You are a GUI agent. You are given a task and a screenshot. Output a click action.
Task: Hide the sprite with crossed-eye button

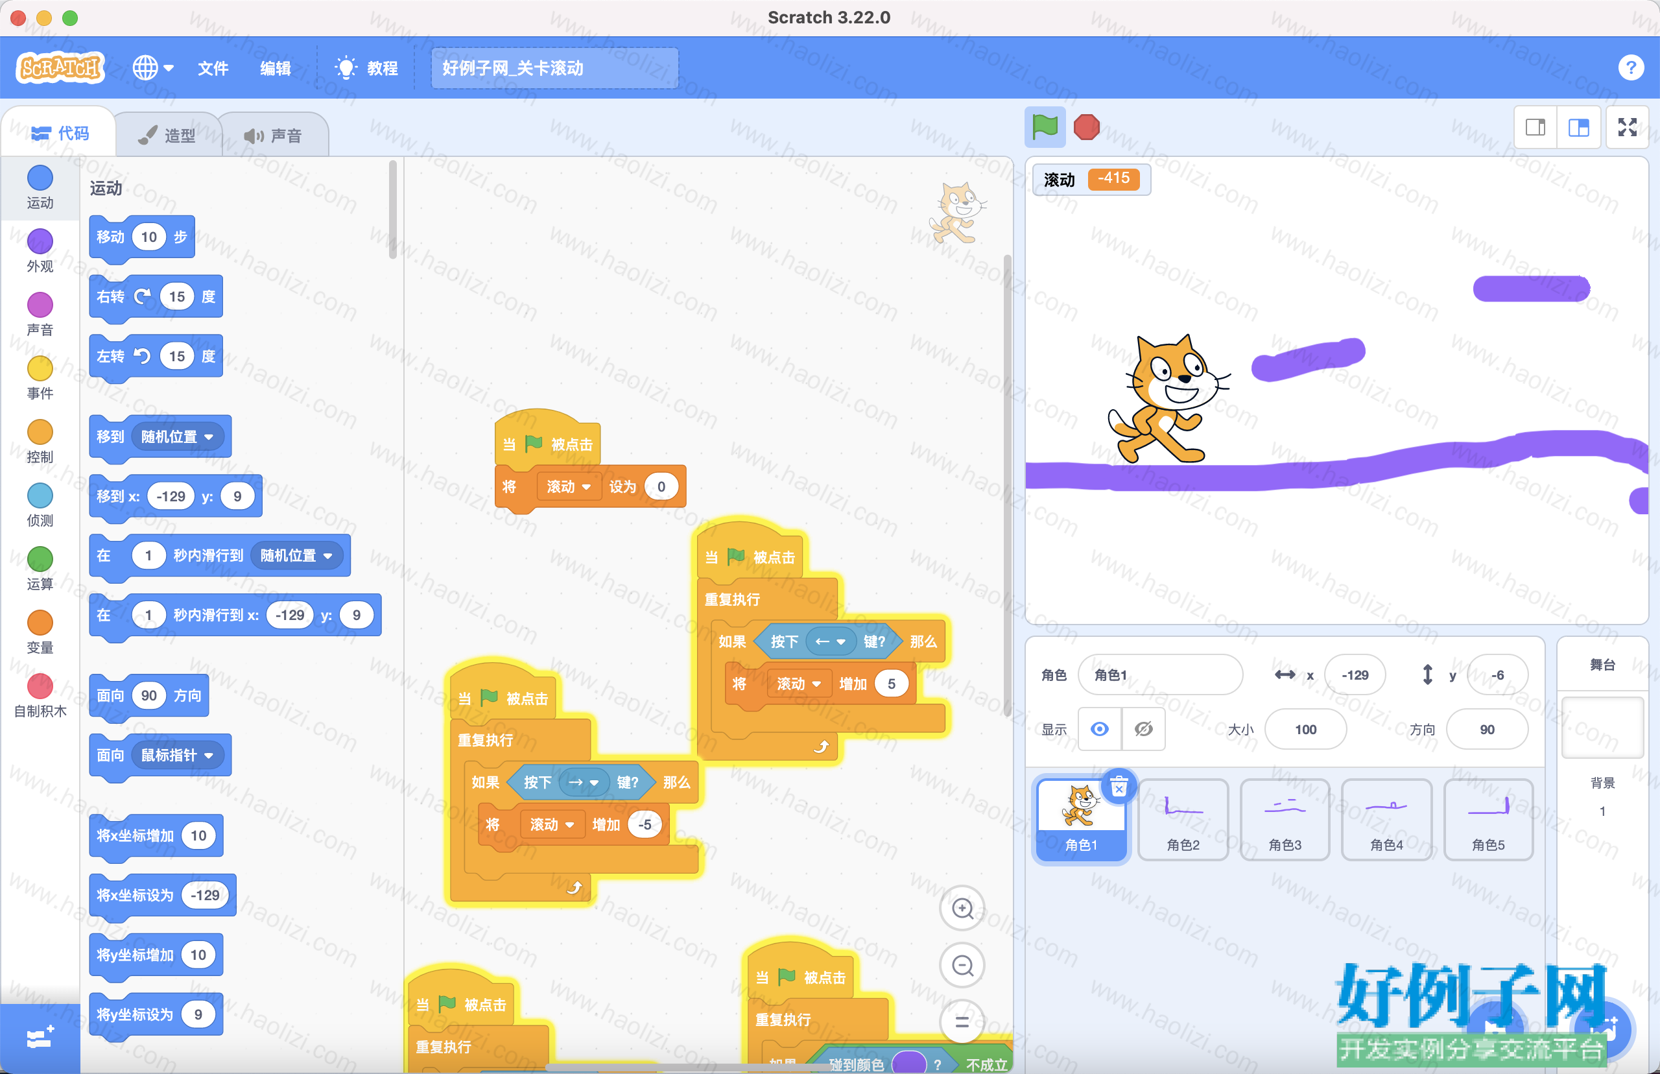click(x=1143, y=729)
